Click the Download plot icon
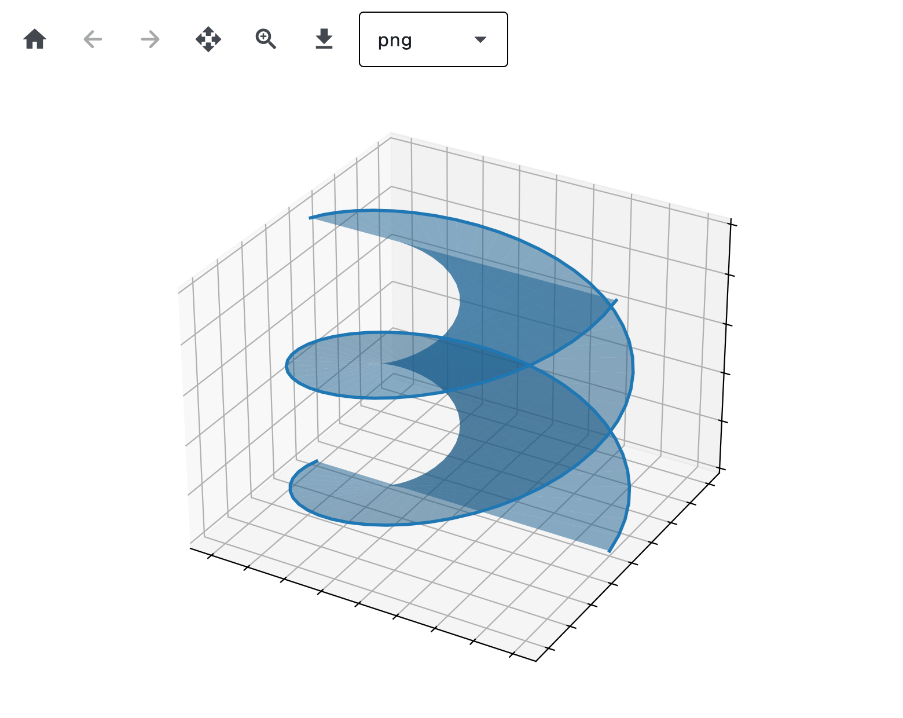Viewport: 903px width, 718px height. coord(324,40)
